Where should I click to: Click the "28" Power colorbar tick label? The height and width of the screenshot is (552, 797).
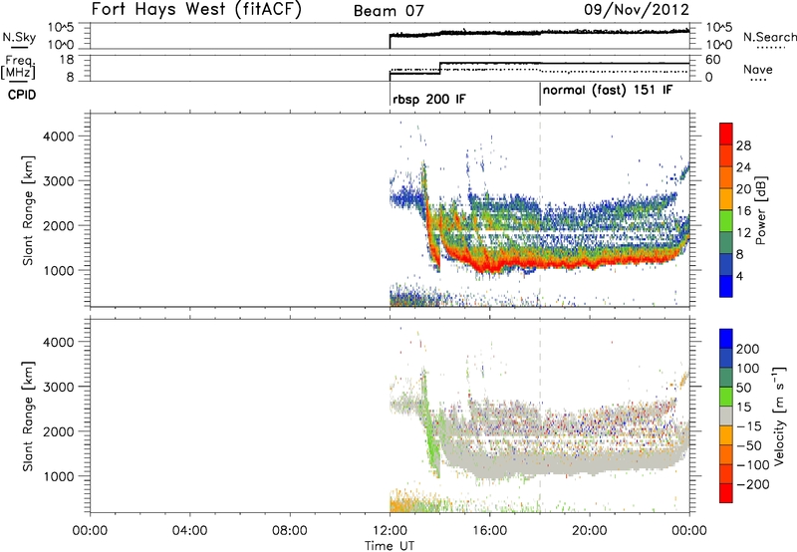743,145
